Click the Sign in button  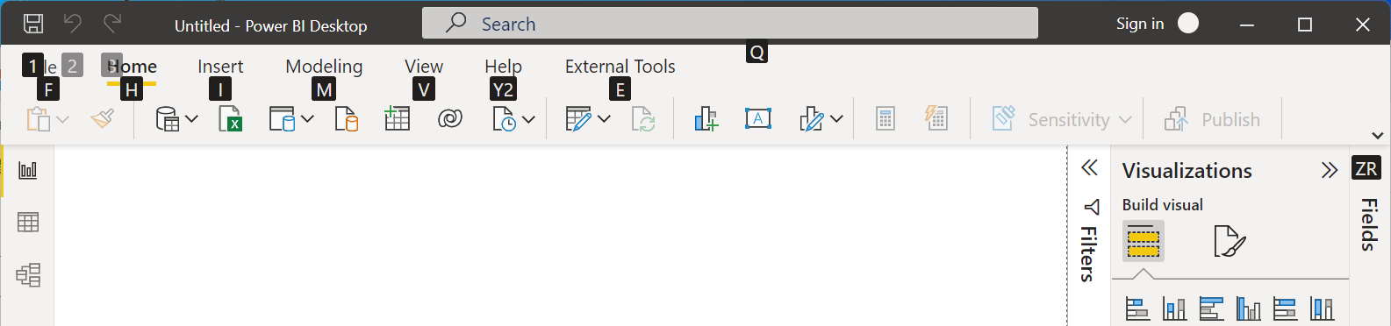click(1140, 24)
